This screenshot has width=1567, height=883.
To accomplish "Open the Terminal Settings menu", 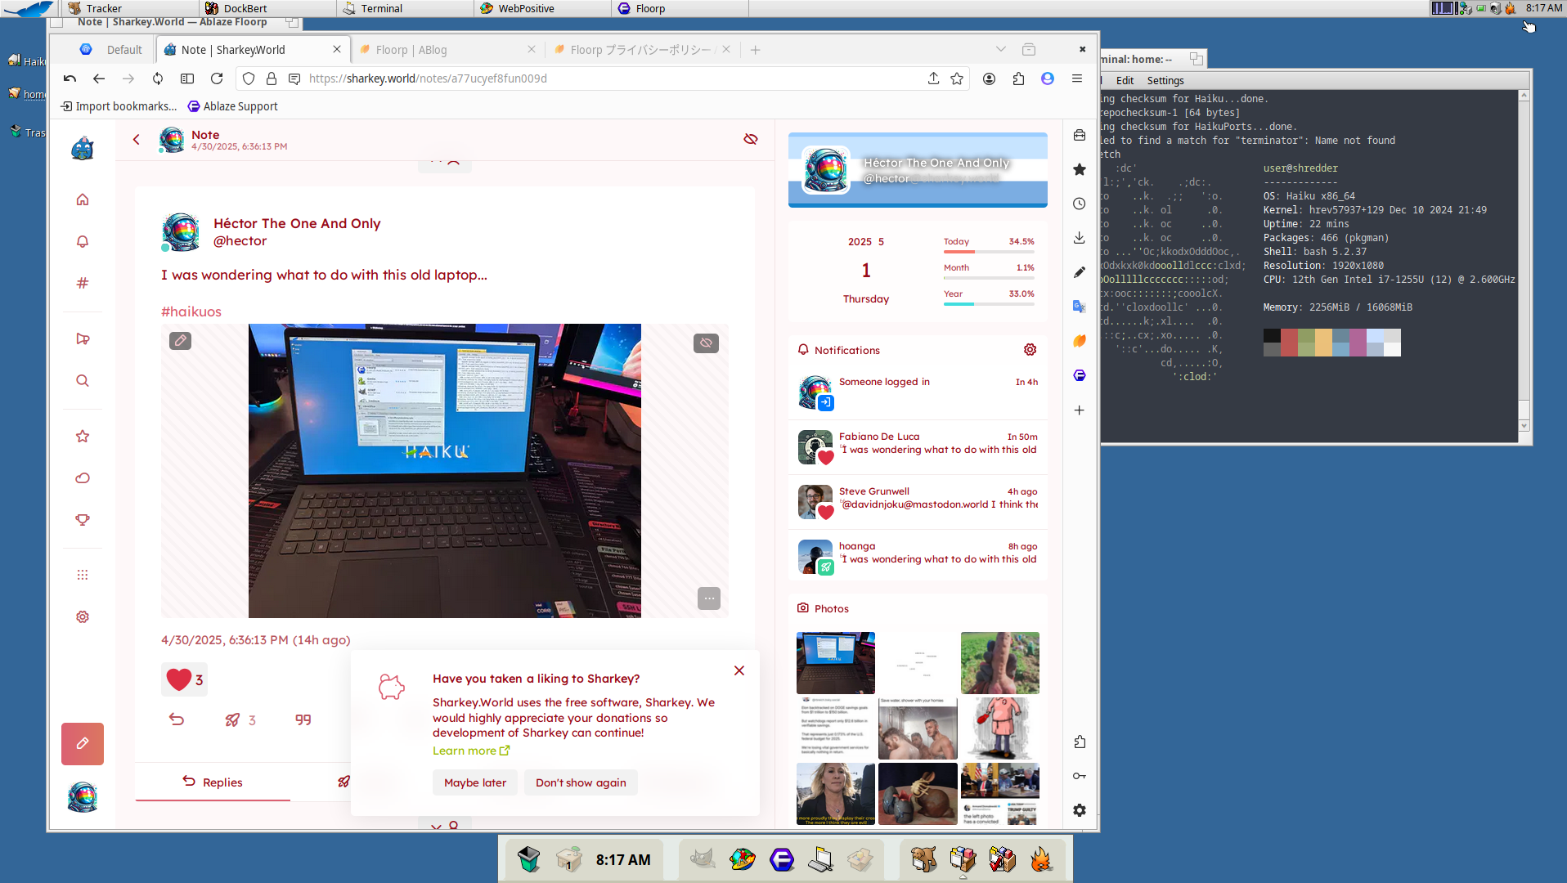I will (x=1165, y=81).
